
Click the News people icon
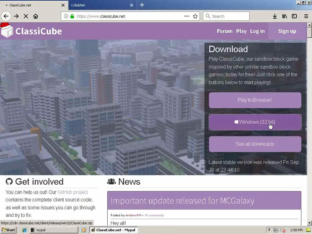coord(112,182)
